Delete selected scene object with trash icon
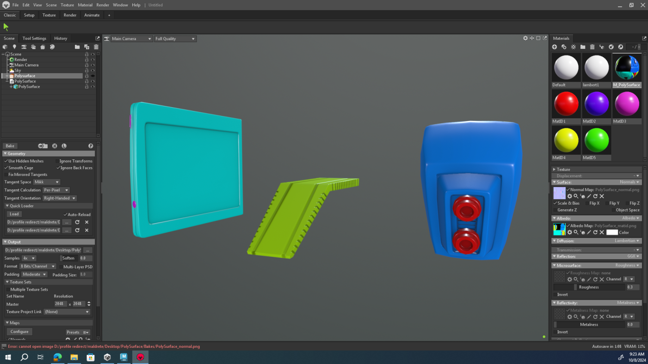 coord(96,47)
